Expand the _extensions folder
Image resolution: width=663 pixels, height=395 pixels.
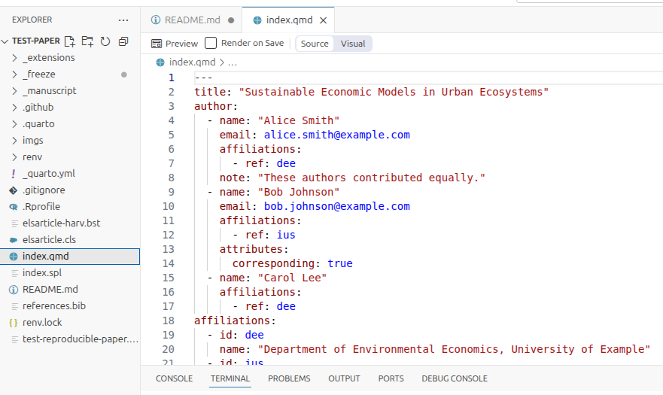click(49, 58)
